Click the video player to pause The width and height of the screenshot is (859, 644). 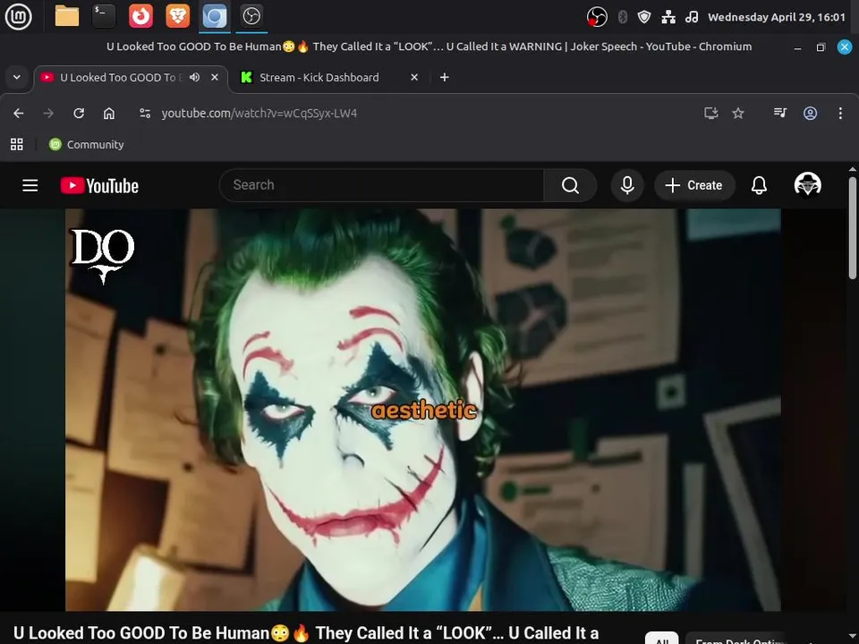click(423, 410)
